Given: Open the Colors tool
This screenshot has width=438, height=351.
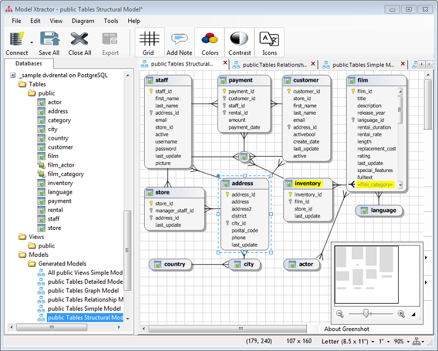Looking at the screenshot, I should tap(210, 40).
